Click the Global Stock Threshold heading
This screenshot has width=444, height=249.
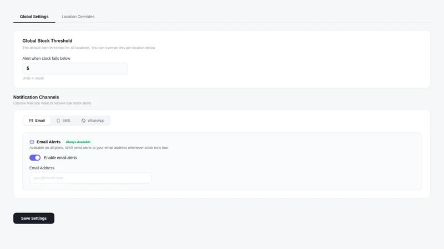coord(47,40)
